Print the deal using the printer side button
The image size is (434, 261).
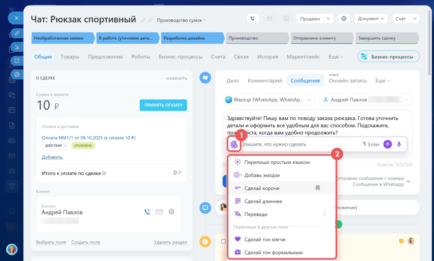[17, 74]
